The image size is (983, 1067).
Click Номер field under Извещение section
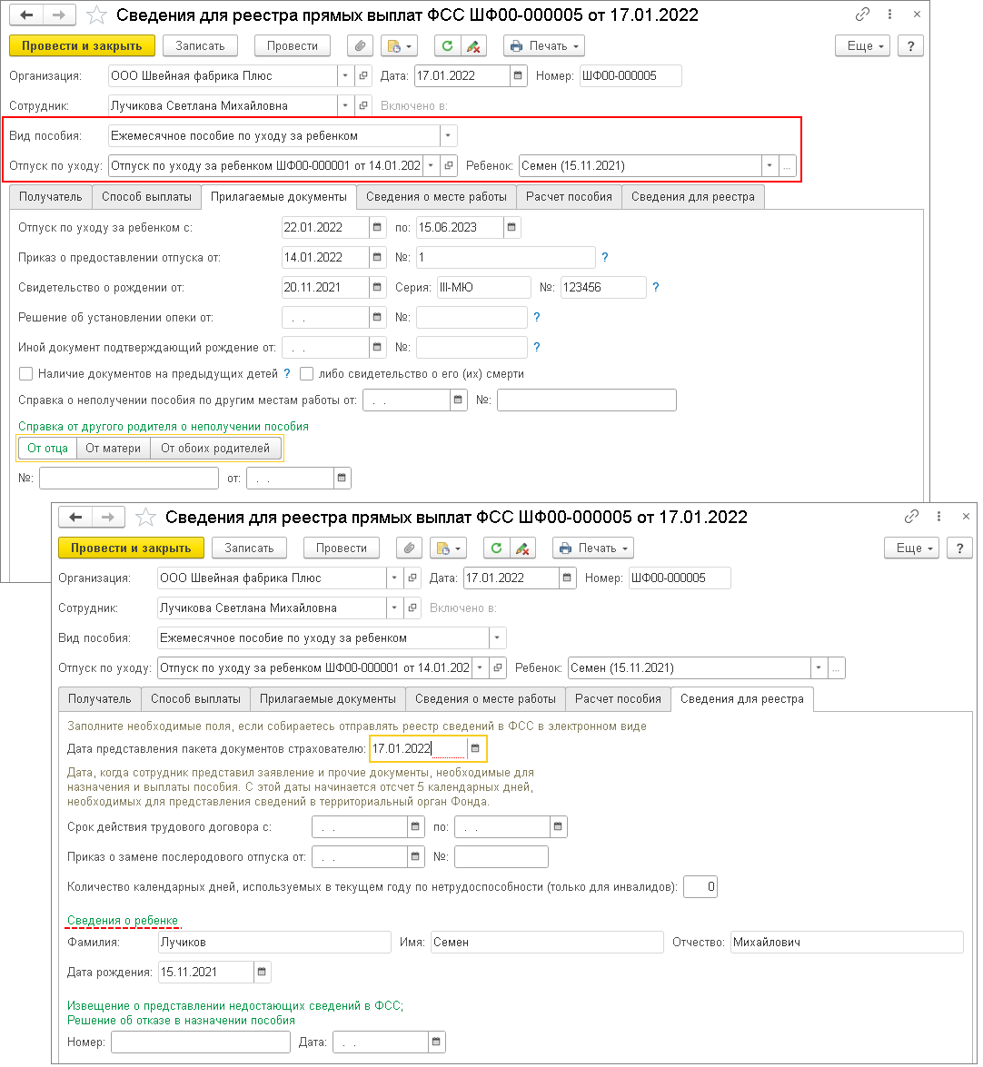pyautogui.click(x=201, y=1042)
